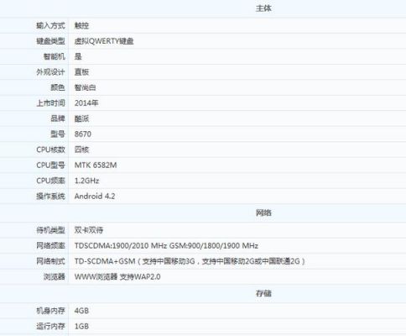This screenshot has height=336, width=406.
Task: Select the CPU频率 label
Action: [x=50, y=181]
